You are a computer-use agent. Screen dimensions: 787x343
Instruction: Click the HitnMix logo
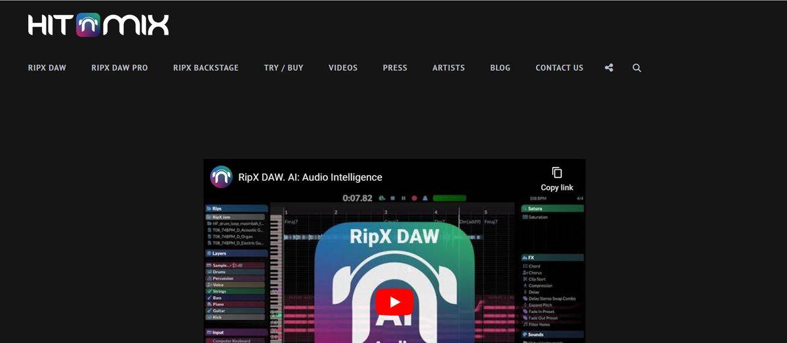click(98, 25)
